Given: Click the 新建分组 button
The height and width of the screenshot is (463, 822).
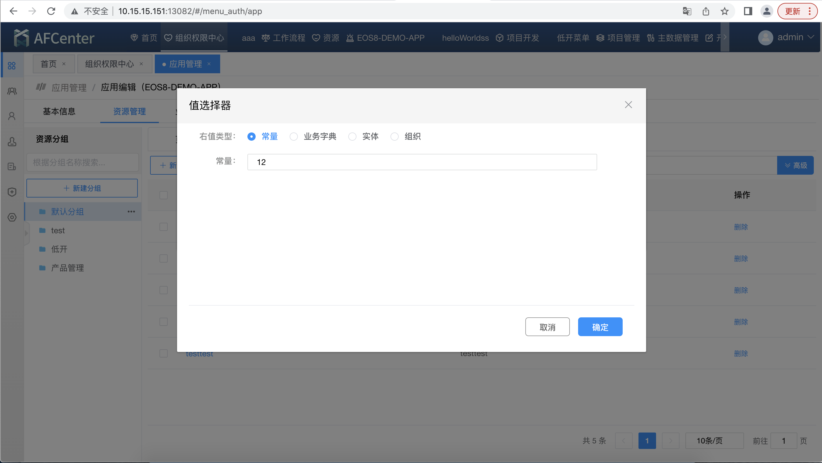Looking at the screenshot, I should pos(82,188).
